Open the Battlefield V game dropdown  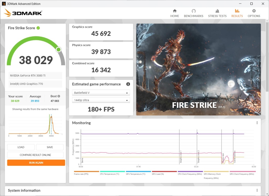click(101, 92)
